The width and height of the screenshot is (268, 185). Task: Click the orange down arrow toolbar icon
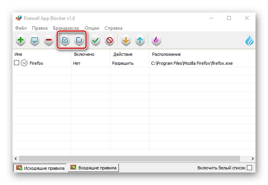[126, 40]
